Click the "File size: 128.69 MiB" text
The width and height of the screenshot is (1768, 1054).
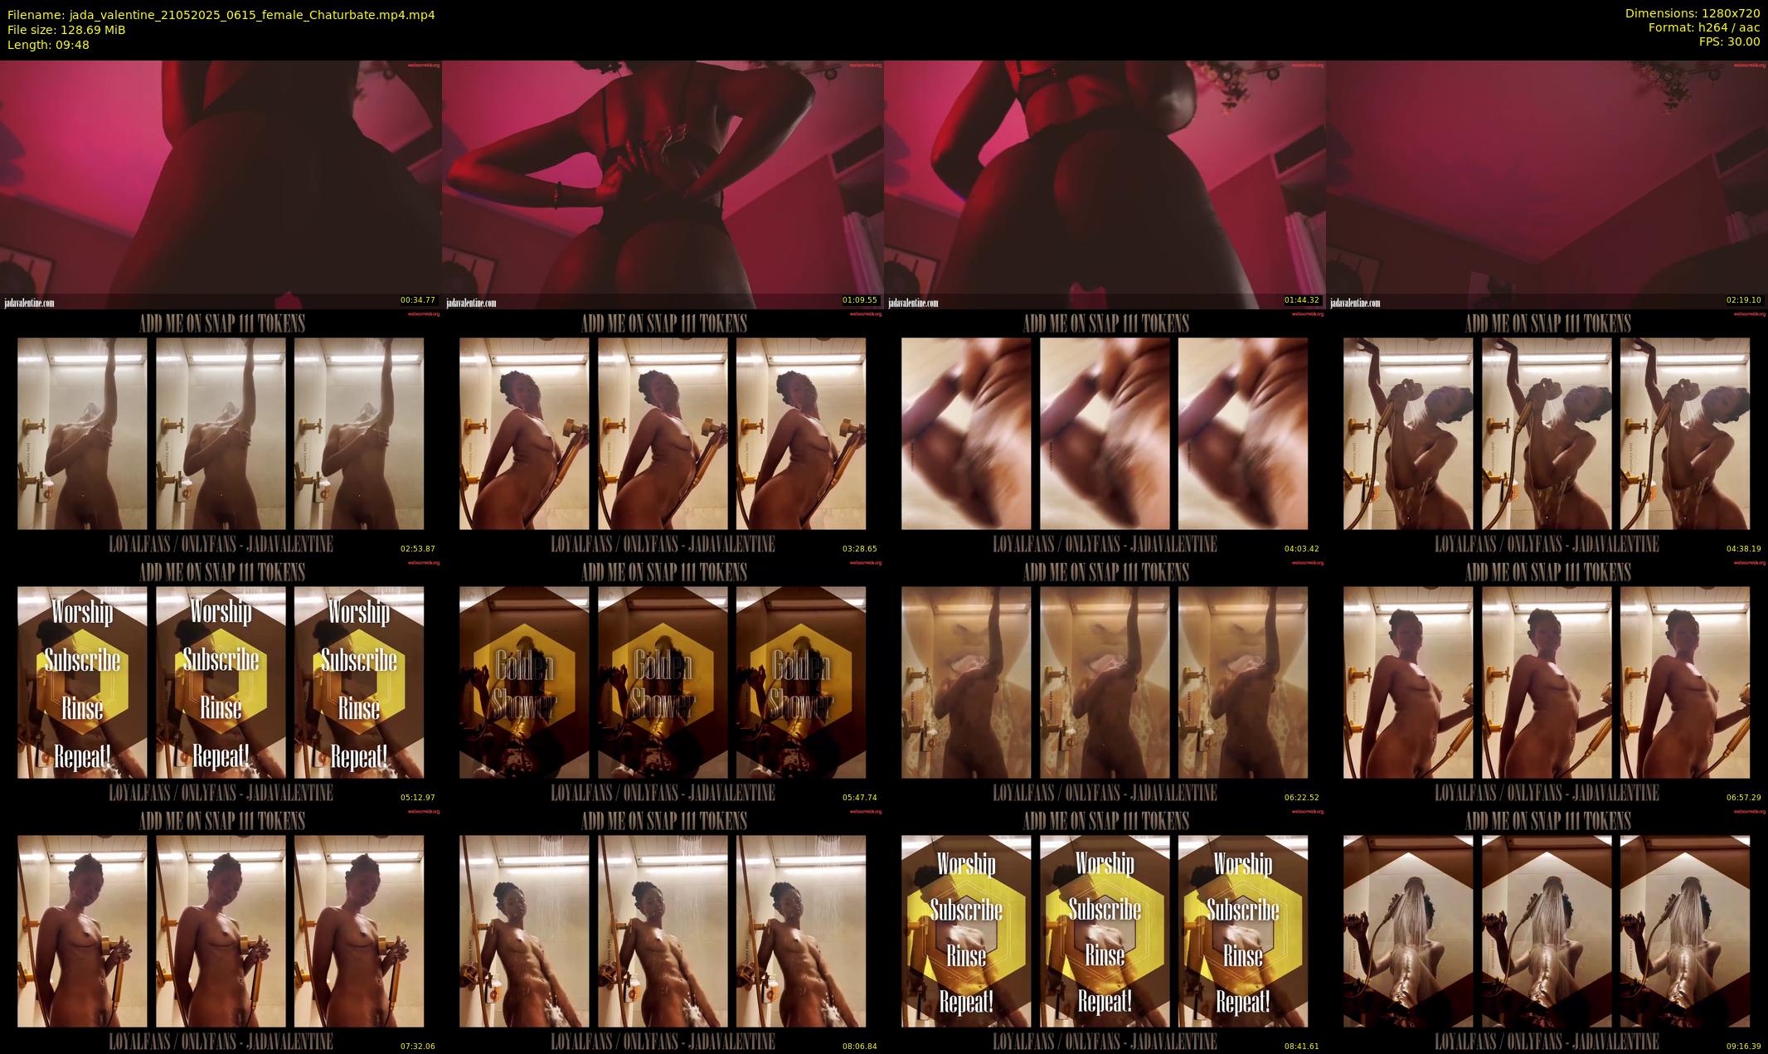coord(66,30)
